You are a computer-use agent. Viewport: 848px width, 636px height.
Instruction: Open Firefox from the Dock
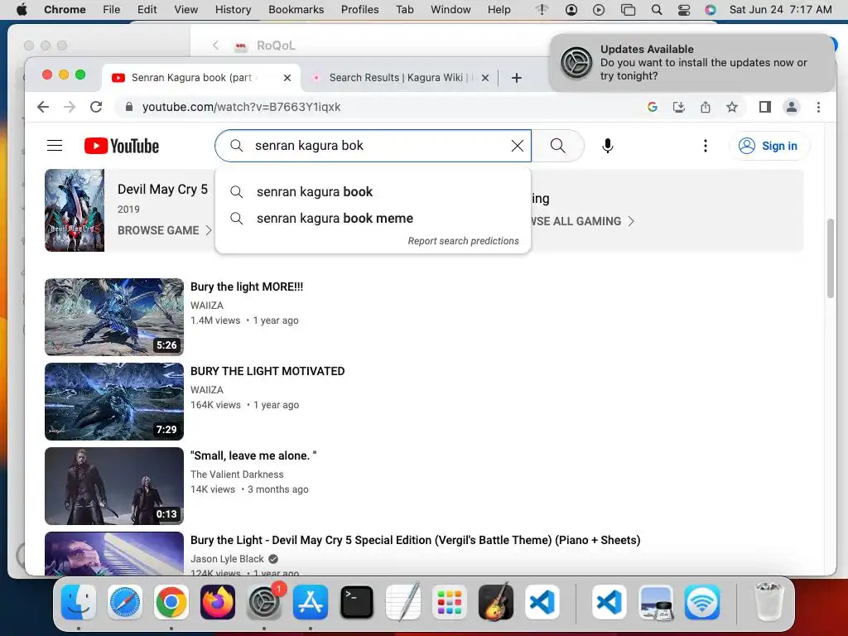(x=218, y=602)
